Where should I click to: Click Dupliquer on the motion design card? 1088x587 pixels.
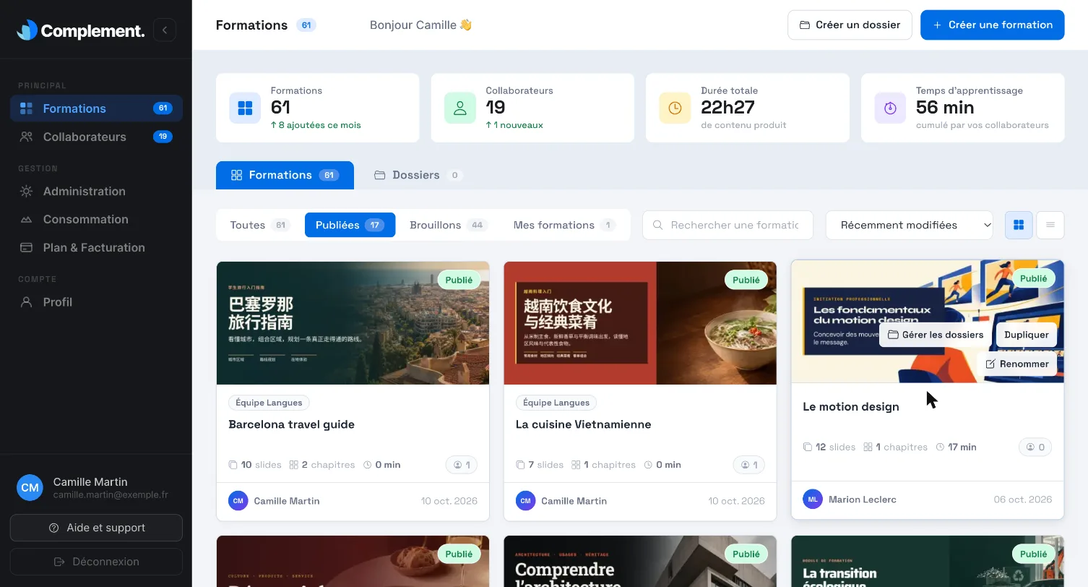(1027, 335)
